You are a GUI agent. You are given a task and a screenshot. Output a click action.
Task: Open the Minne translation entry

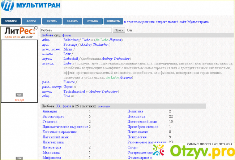pyautogui.click(x=68, y=49)
